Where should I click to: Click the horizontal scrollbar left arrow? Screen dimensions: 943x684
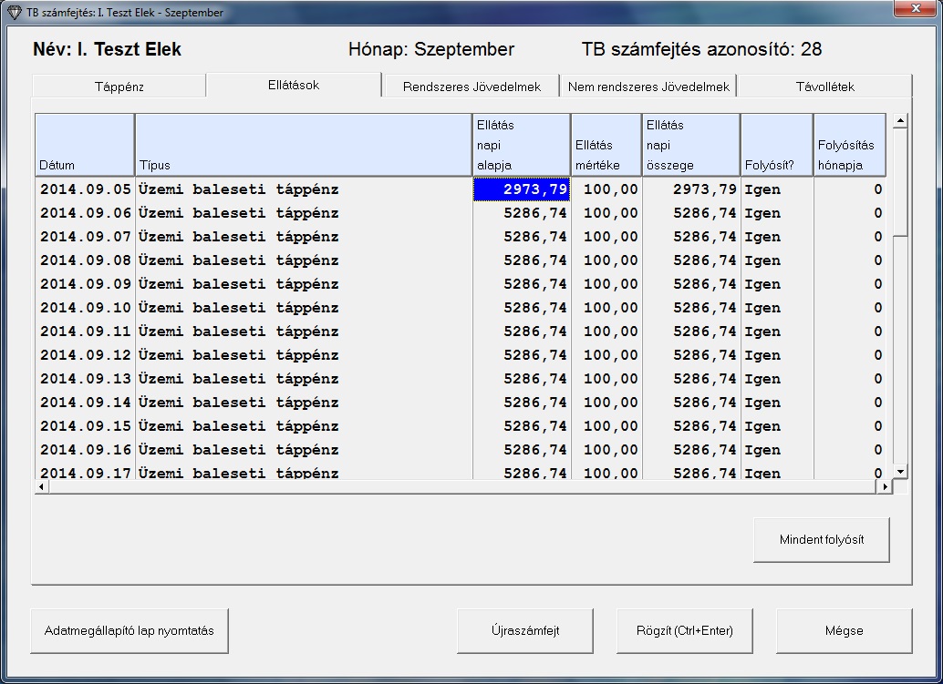(41, 487)
